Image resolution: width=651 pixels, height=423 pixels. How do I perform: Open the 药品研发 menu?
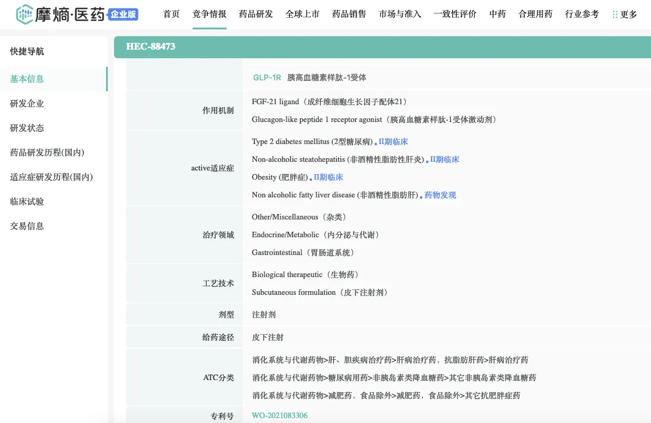(x=256, y=14)
